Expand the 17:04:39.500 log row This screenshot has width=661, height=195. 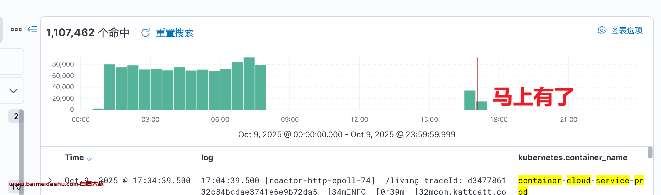point(50,180)
